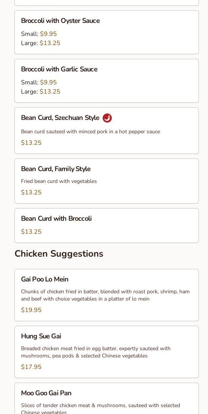Open the Broccoli with Garlic Sauce item
Screen dimensions: 208x414
pyautogui.click(x=106, y=81)
